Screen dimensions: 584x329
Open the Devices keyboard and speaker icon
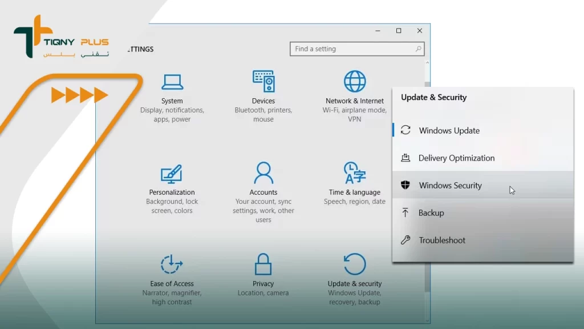(263, 81)
